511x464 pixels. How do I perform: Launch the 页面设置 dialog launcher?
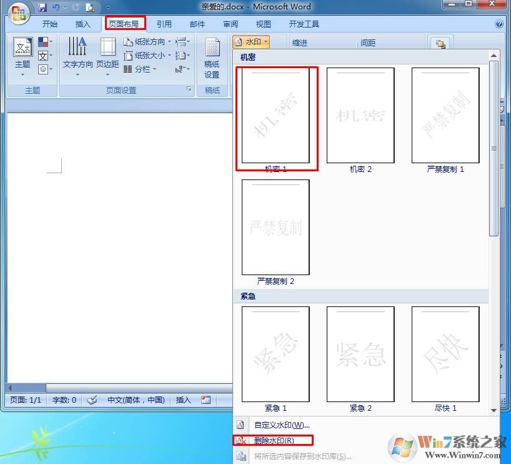(x=189, y=89)
